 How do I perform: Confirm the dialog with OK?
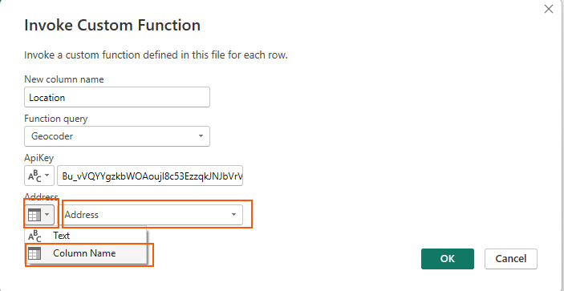(x=448, y=259)
